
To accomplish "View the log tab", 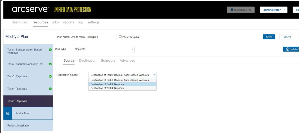I will 81,22.
